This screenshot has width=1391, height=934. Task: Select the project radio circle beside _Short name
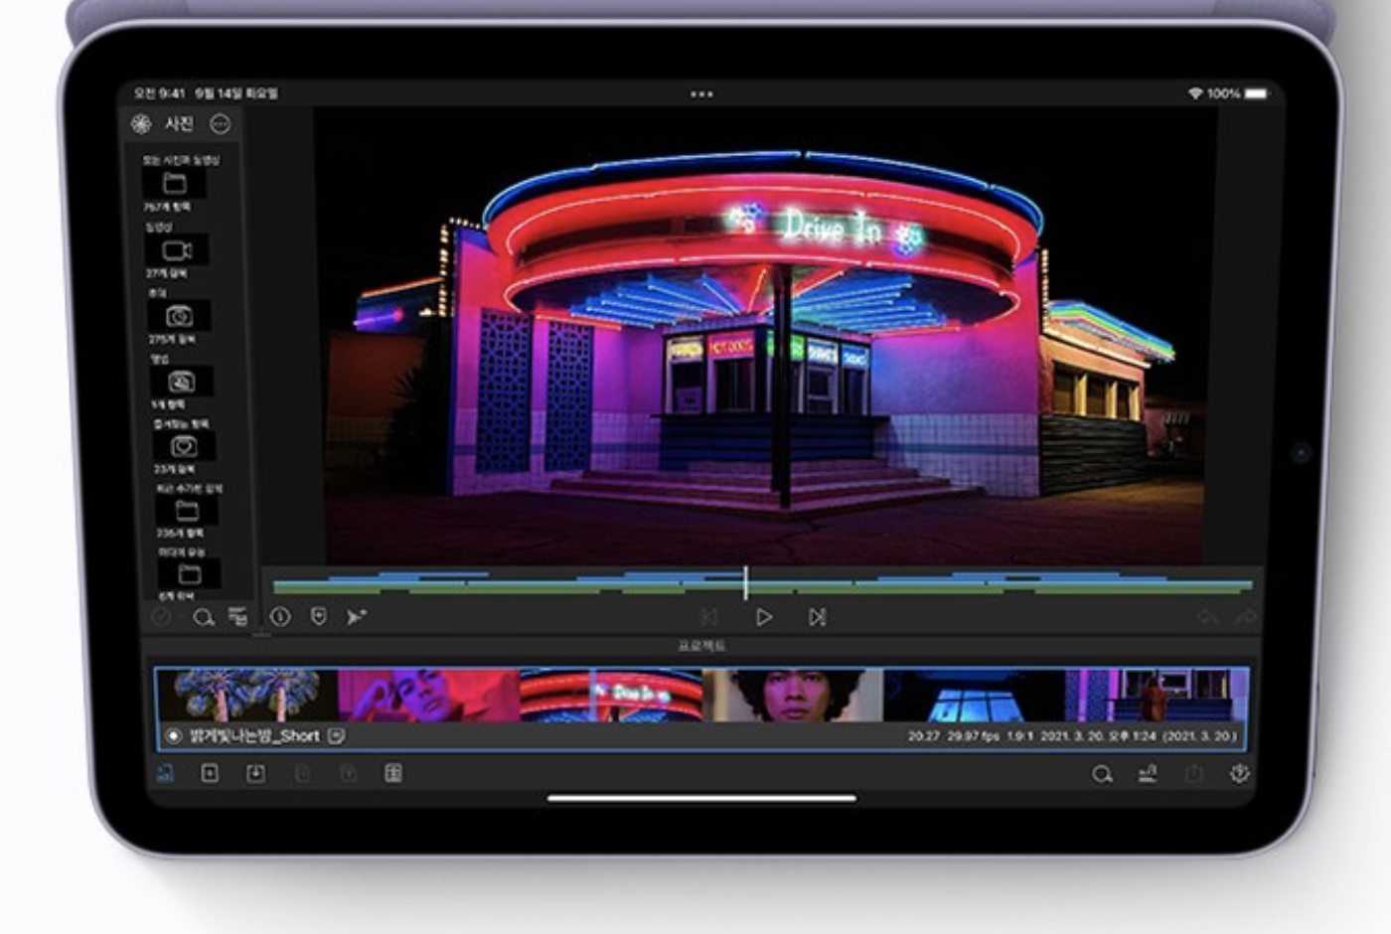coord(174,736)
